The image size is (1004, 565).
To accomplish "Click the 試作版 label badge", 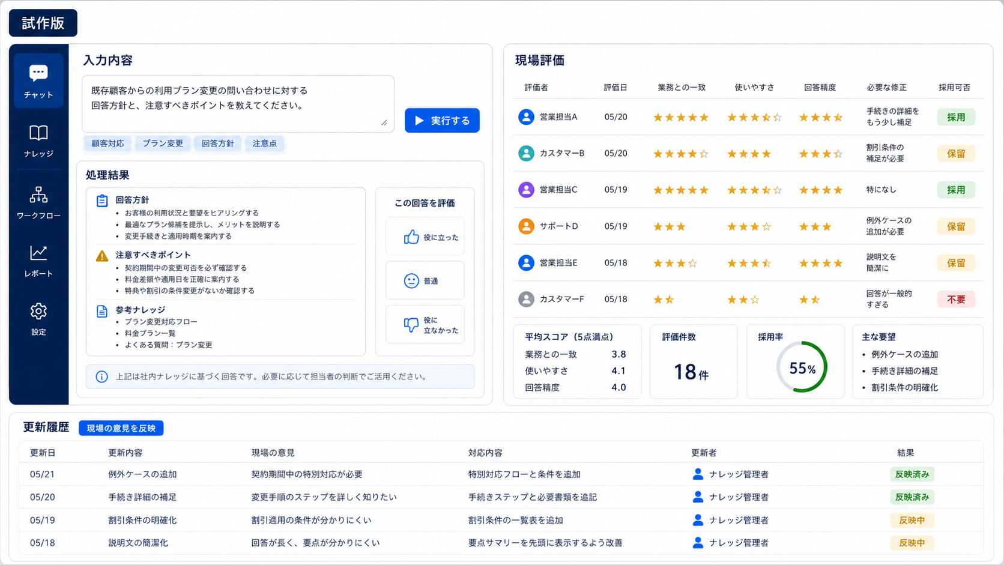I will point(43,23).
